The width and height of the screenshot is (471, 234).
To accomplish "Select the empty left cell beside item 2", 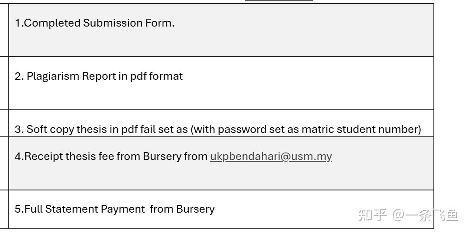I will click(x=4, y=83).
